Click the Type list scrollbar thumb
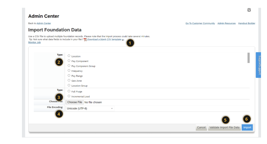The width and height of the screenshot is (267, 144). (249, 58)
